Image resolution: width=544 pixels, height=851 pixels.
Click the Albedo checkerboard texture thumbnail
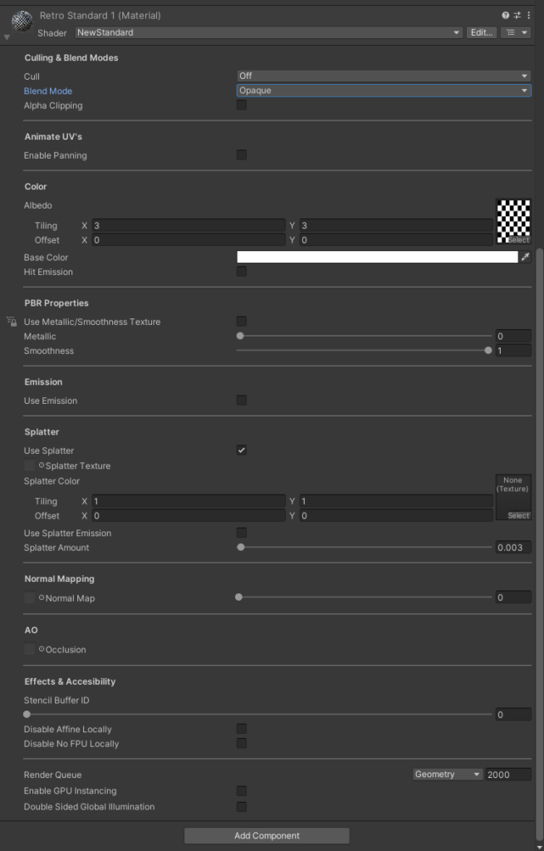(512, 218)
